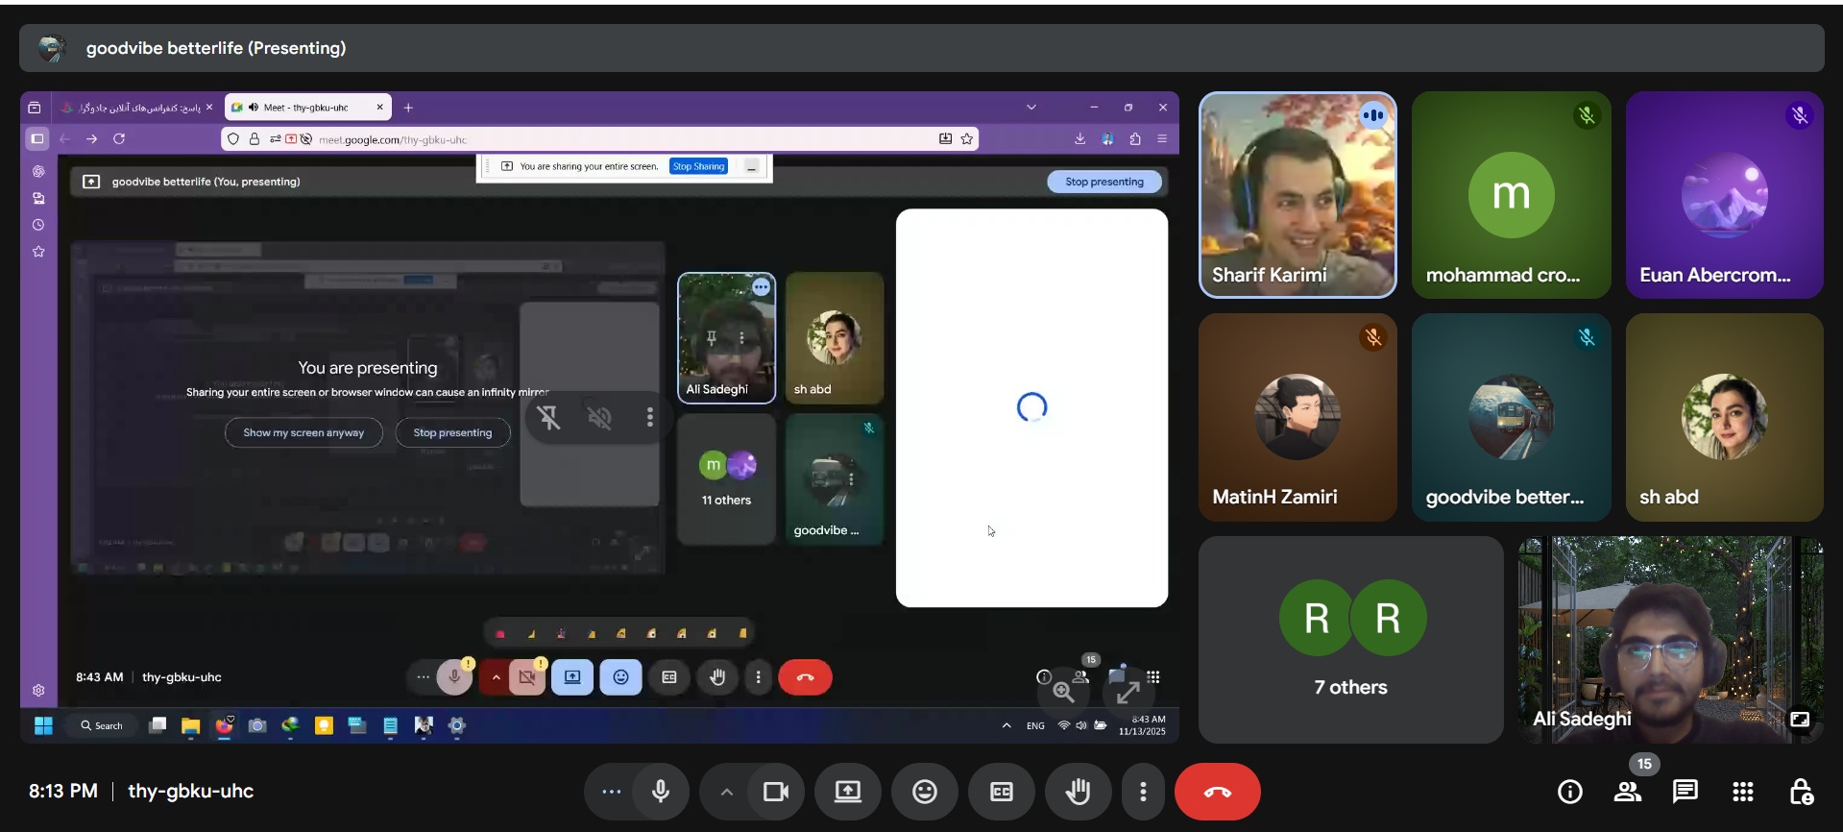Leave the call with red button
Image resolution: width=1843 pixels, height=832 pixels.
pyautogui.click(x=1217, y=792)
